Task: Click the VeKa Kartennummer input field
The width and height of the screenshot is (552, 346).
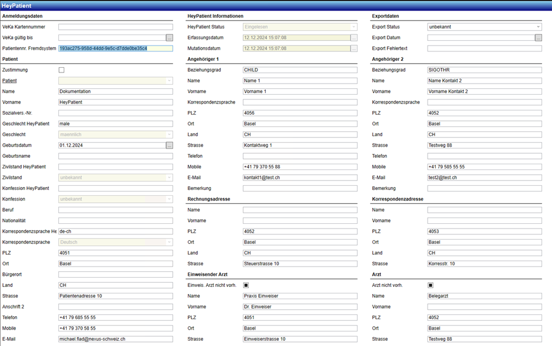Action: (116, 27)
